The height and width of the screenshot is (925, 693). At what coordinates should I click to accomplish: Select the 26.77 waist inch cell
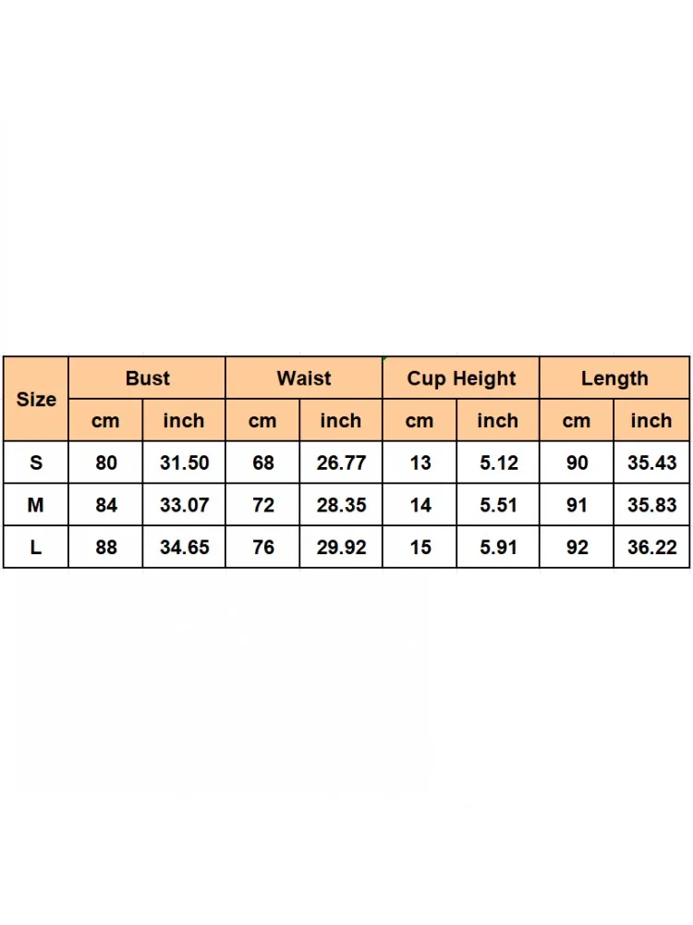[341, 462]
